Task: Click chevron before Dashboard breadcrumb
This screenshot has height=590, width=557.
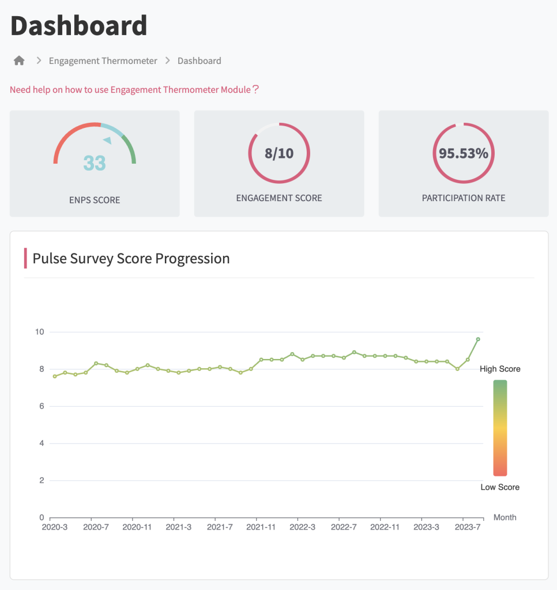Action: tap(167, 60)
